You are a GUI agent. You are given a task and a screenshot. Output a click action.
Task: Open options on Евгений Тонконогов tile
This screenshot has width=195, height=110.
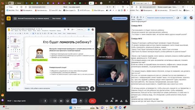(x=126, y=63)
